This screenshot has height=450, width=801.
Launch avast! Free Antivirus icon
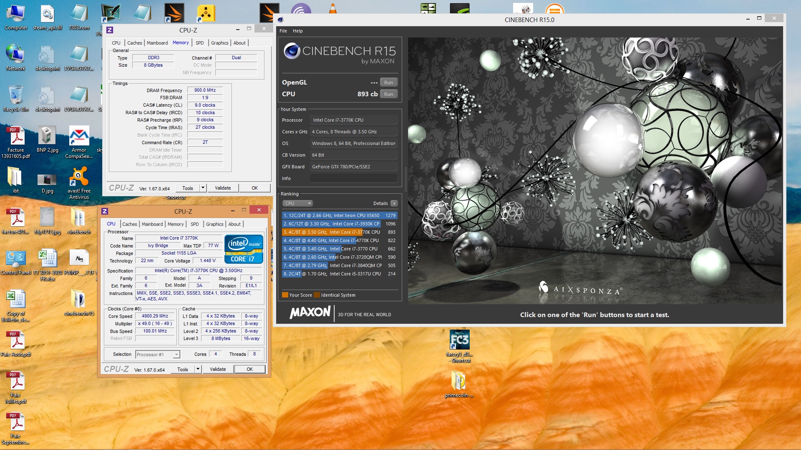pos(79,182)
